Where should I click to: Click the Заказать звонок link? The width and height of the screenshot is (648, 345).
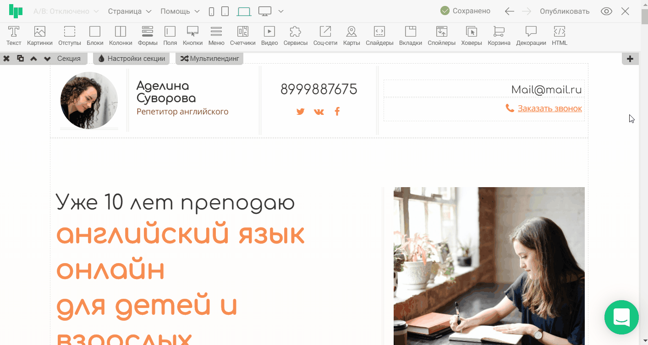click(549, 108)
